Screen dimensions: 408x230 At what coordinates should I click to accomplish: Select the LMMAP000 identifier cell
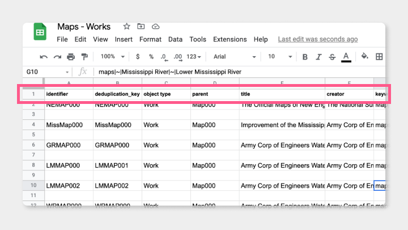point(69,165)
